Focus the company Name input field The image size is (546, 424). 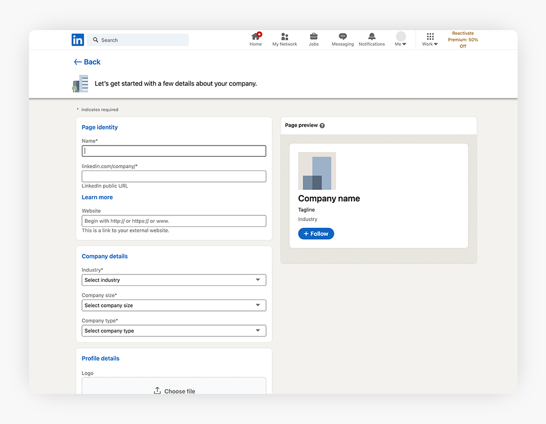(x=173, y=151)
